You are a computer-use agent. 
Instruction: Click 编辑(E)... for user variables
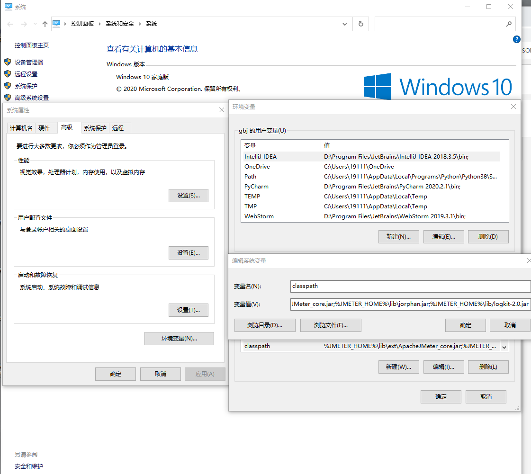click(444, 237)
